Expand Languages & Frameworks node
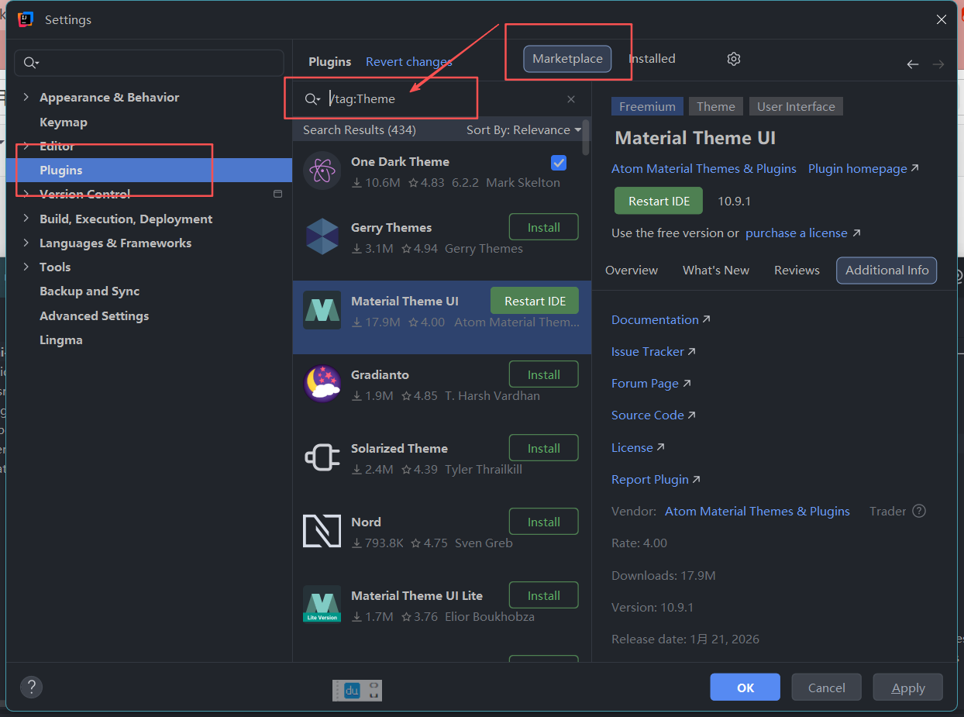The width and height of the screenshot is (964, 717). pyautogui.click(x=26, y=243)
